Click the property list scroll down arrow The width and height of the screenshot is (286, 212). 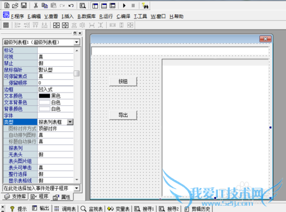pos(77,179)
